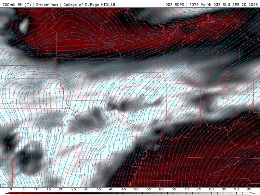Click the "Valid: 03Z SUN APR 20 2025" timestamp

[x=229, y=5]
